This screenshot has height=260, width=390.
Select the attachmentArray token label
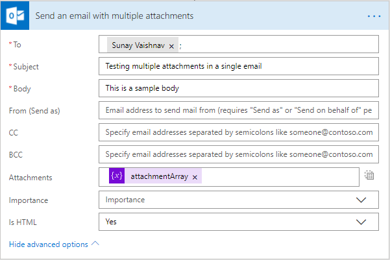pyautogui.click(x=160, y=177)
